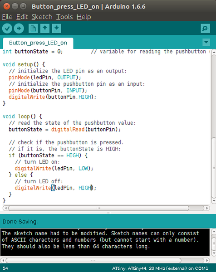The image size is (216, 272).
Task: Click editor scrollbar right arrow
Action: coord(207,208)
